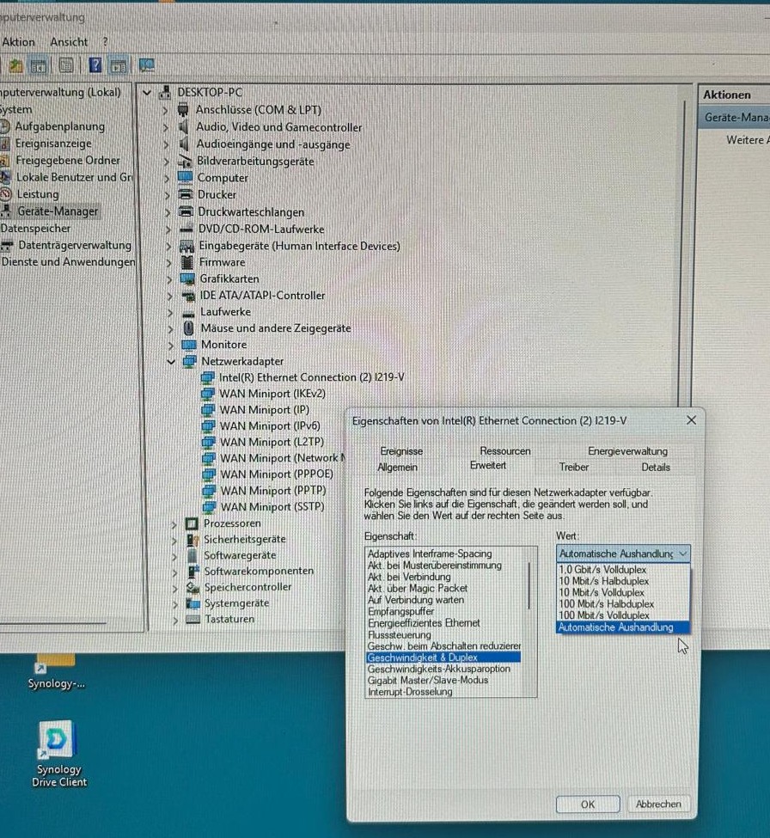Open Synology Drive Client desktop shortcut

pyautogui.click(x=58, y=754)
